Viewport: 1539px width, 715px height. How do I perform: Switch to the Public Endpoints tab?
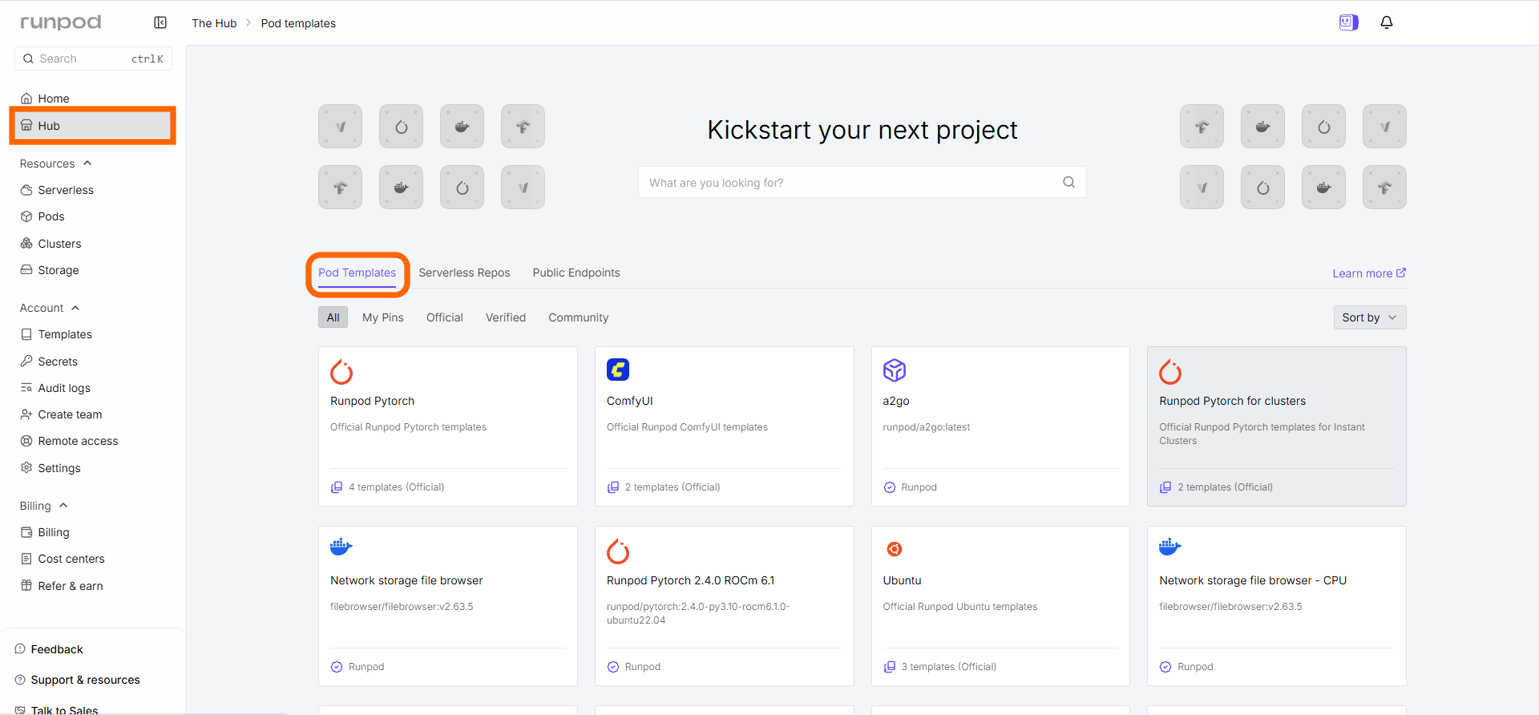point(576,273)
